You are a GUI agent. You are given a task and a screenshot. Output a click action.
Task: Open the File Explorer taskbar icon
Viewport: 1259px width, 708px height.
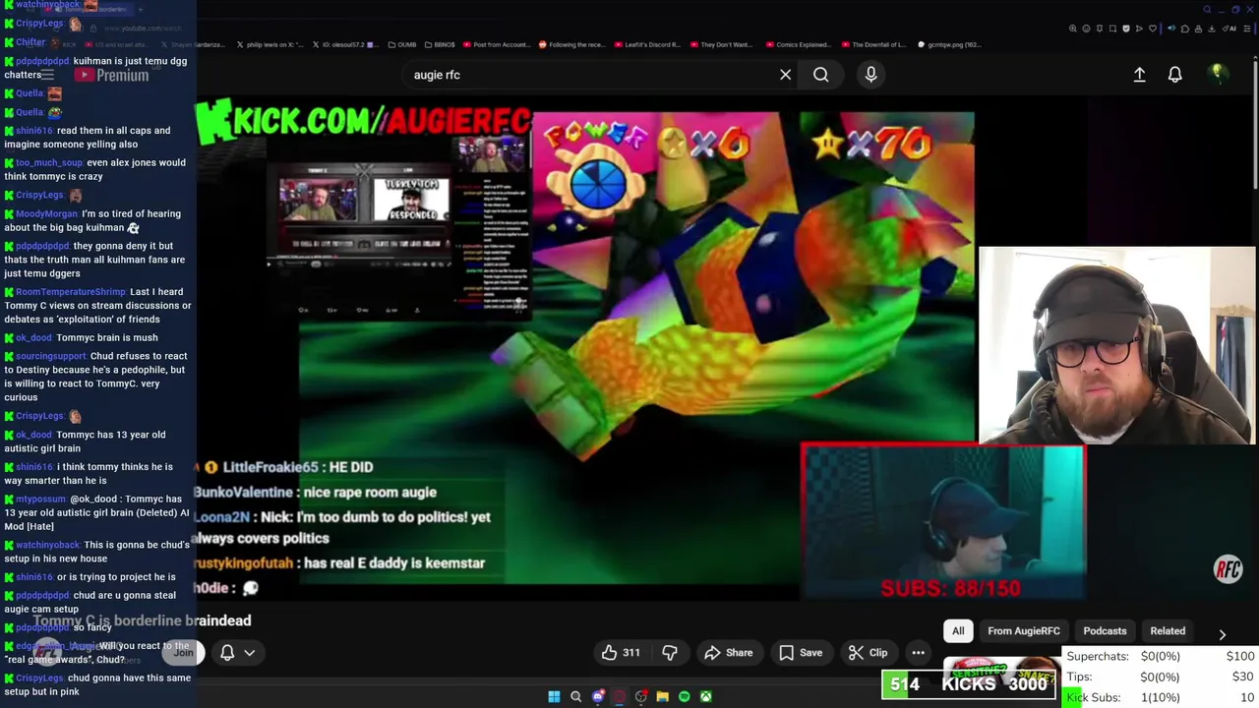tap(663, 697)
